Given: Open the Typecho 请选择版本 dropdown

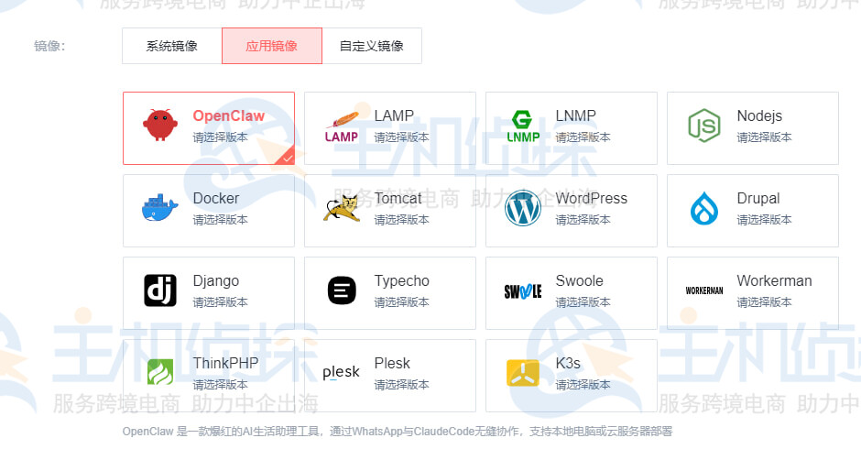Looking at the screenshot, I should click(x=401, y=302).
